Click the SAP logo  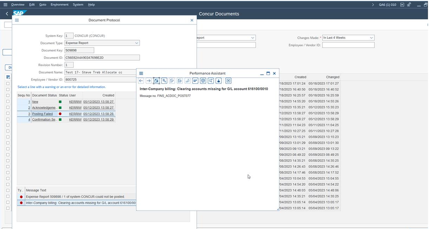[19, 14]
